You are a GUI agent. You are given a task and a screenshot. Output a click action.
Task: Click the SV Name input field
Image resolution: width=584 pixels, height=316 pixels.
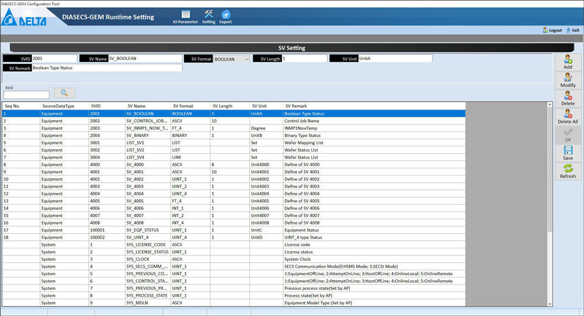pos(145,59)
